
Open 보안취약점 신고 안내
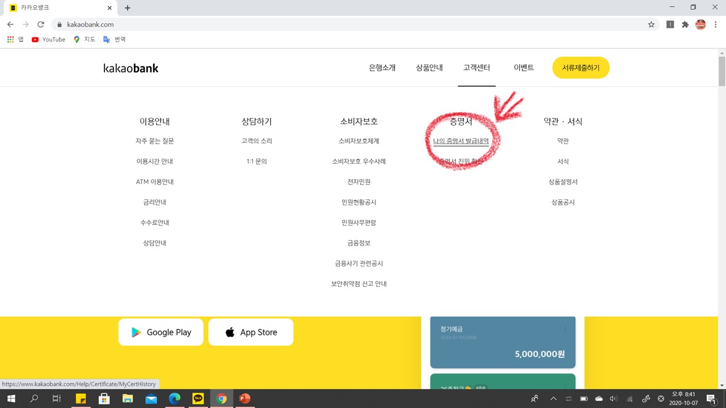click(x=359, y=284)
